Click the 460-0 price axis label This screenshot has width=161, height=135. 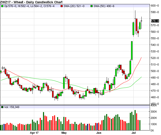click(x=155, y=97)
